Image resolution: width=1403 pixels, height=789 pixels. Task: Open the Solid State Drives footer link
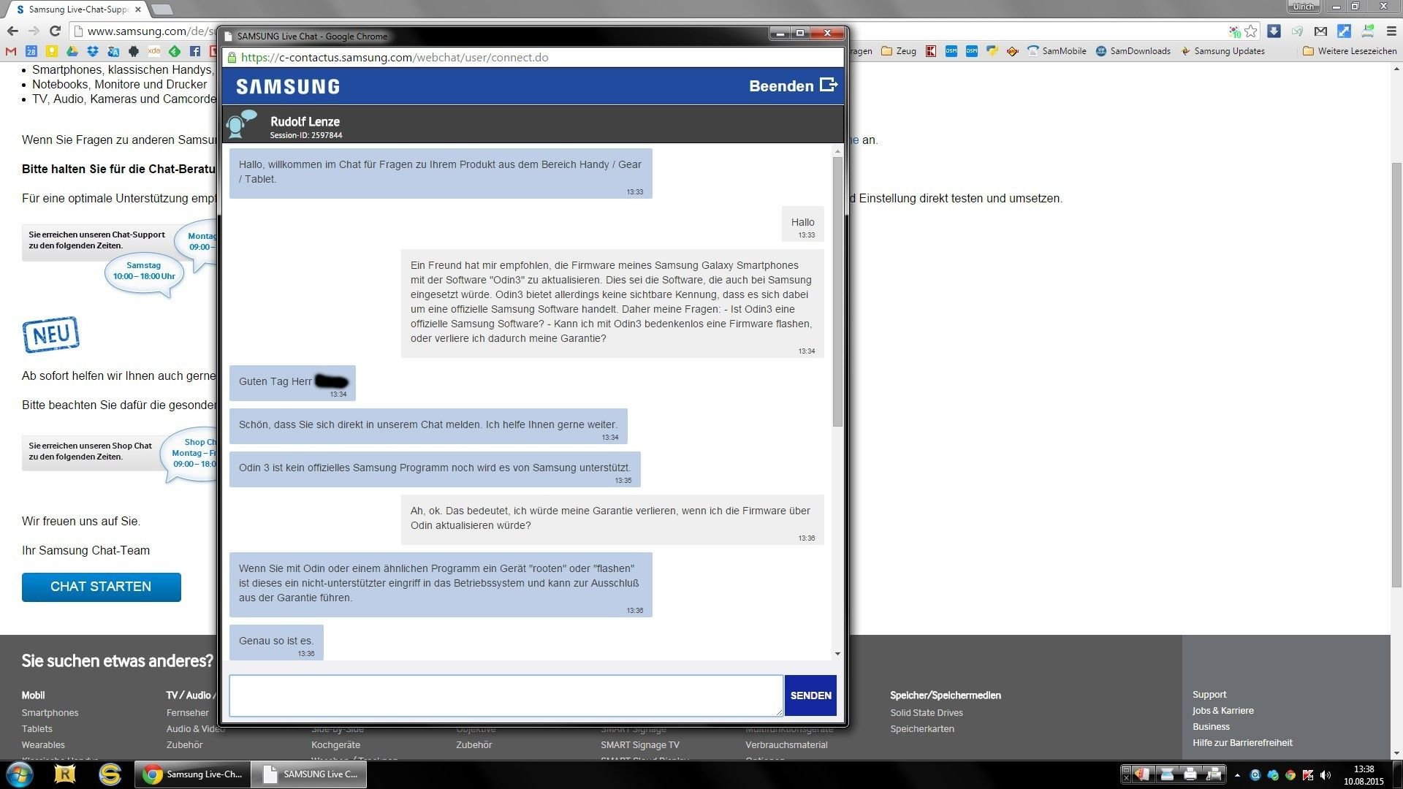click(927, 713)
